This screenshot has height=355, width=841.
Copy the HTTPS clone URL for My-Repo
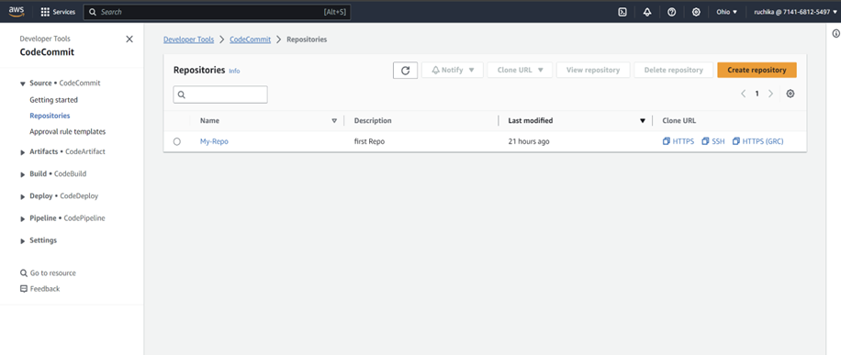(x=678, y=141)
